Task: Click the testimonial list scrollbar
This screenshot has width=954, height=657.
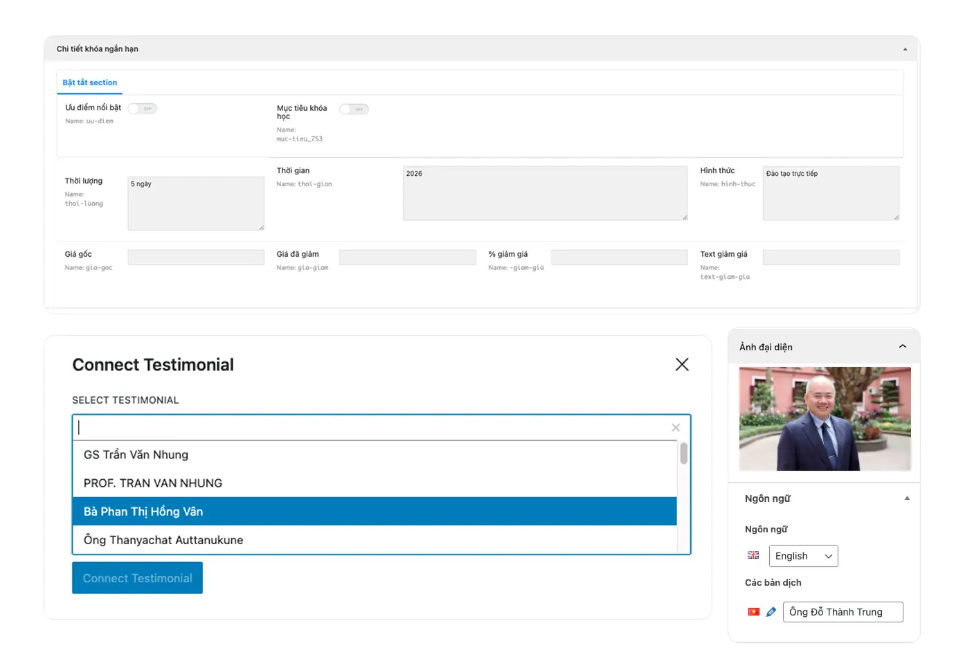Action: coord(683,454)
